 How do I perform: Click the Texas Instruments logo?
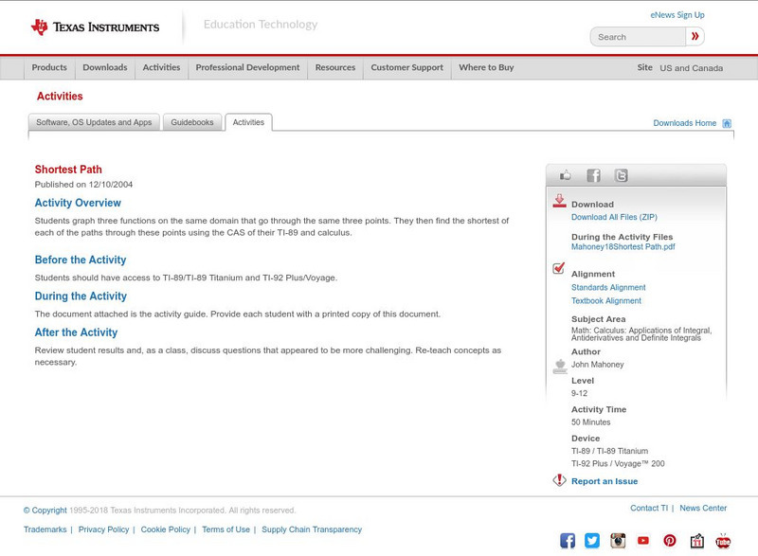coord(96,27)
